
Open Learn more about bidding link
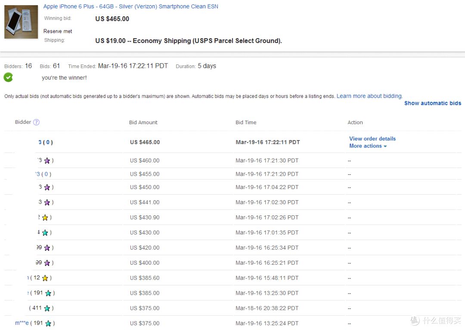click(x=369, y=96)
